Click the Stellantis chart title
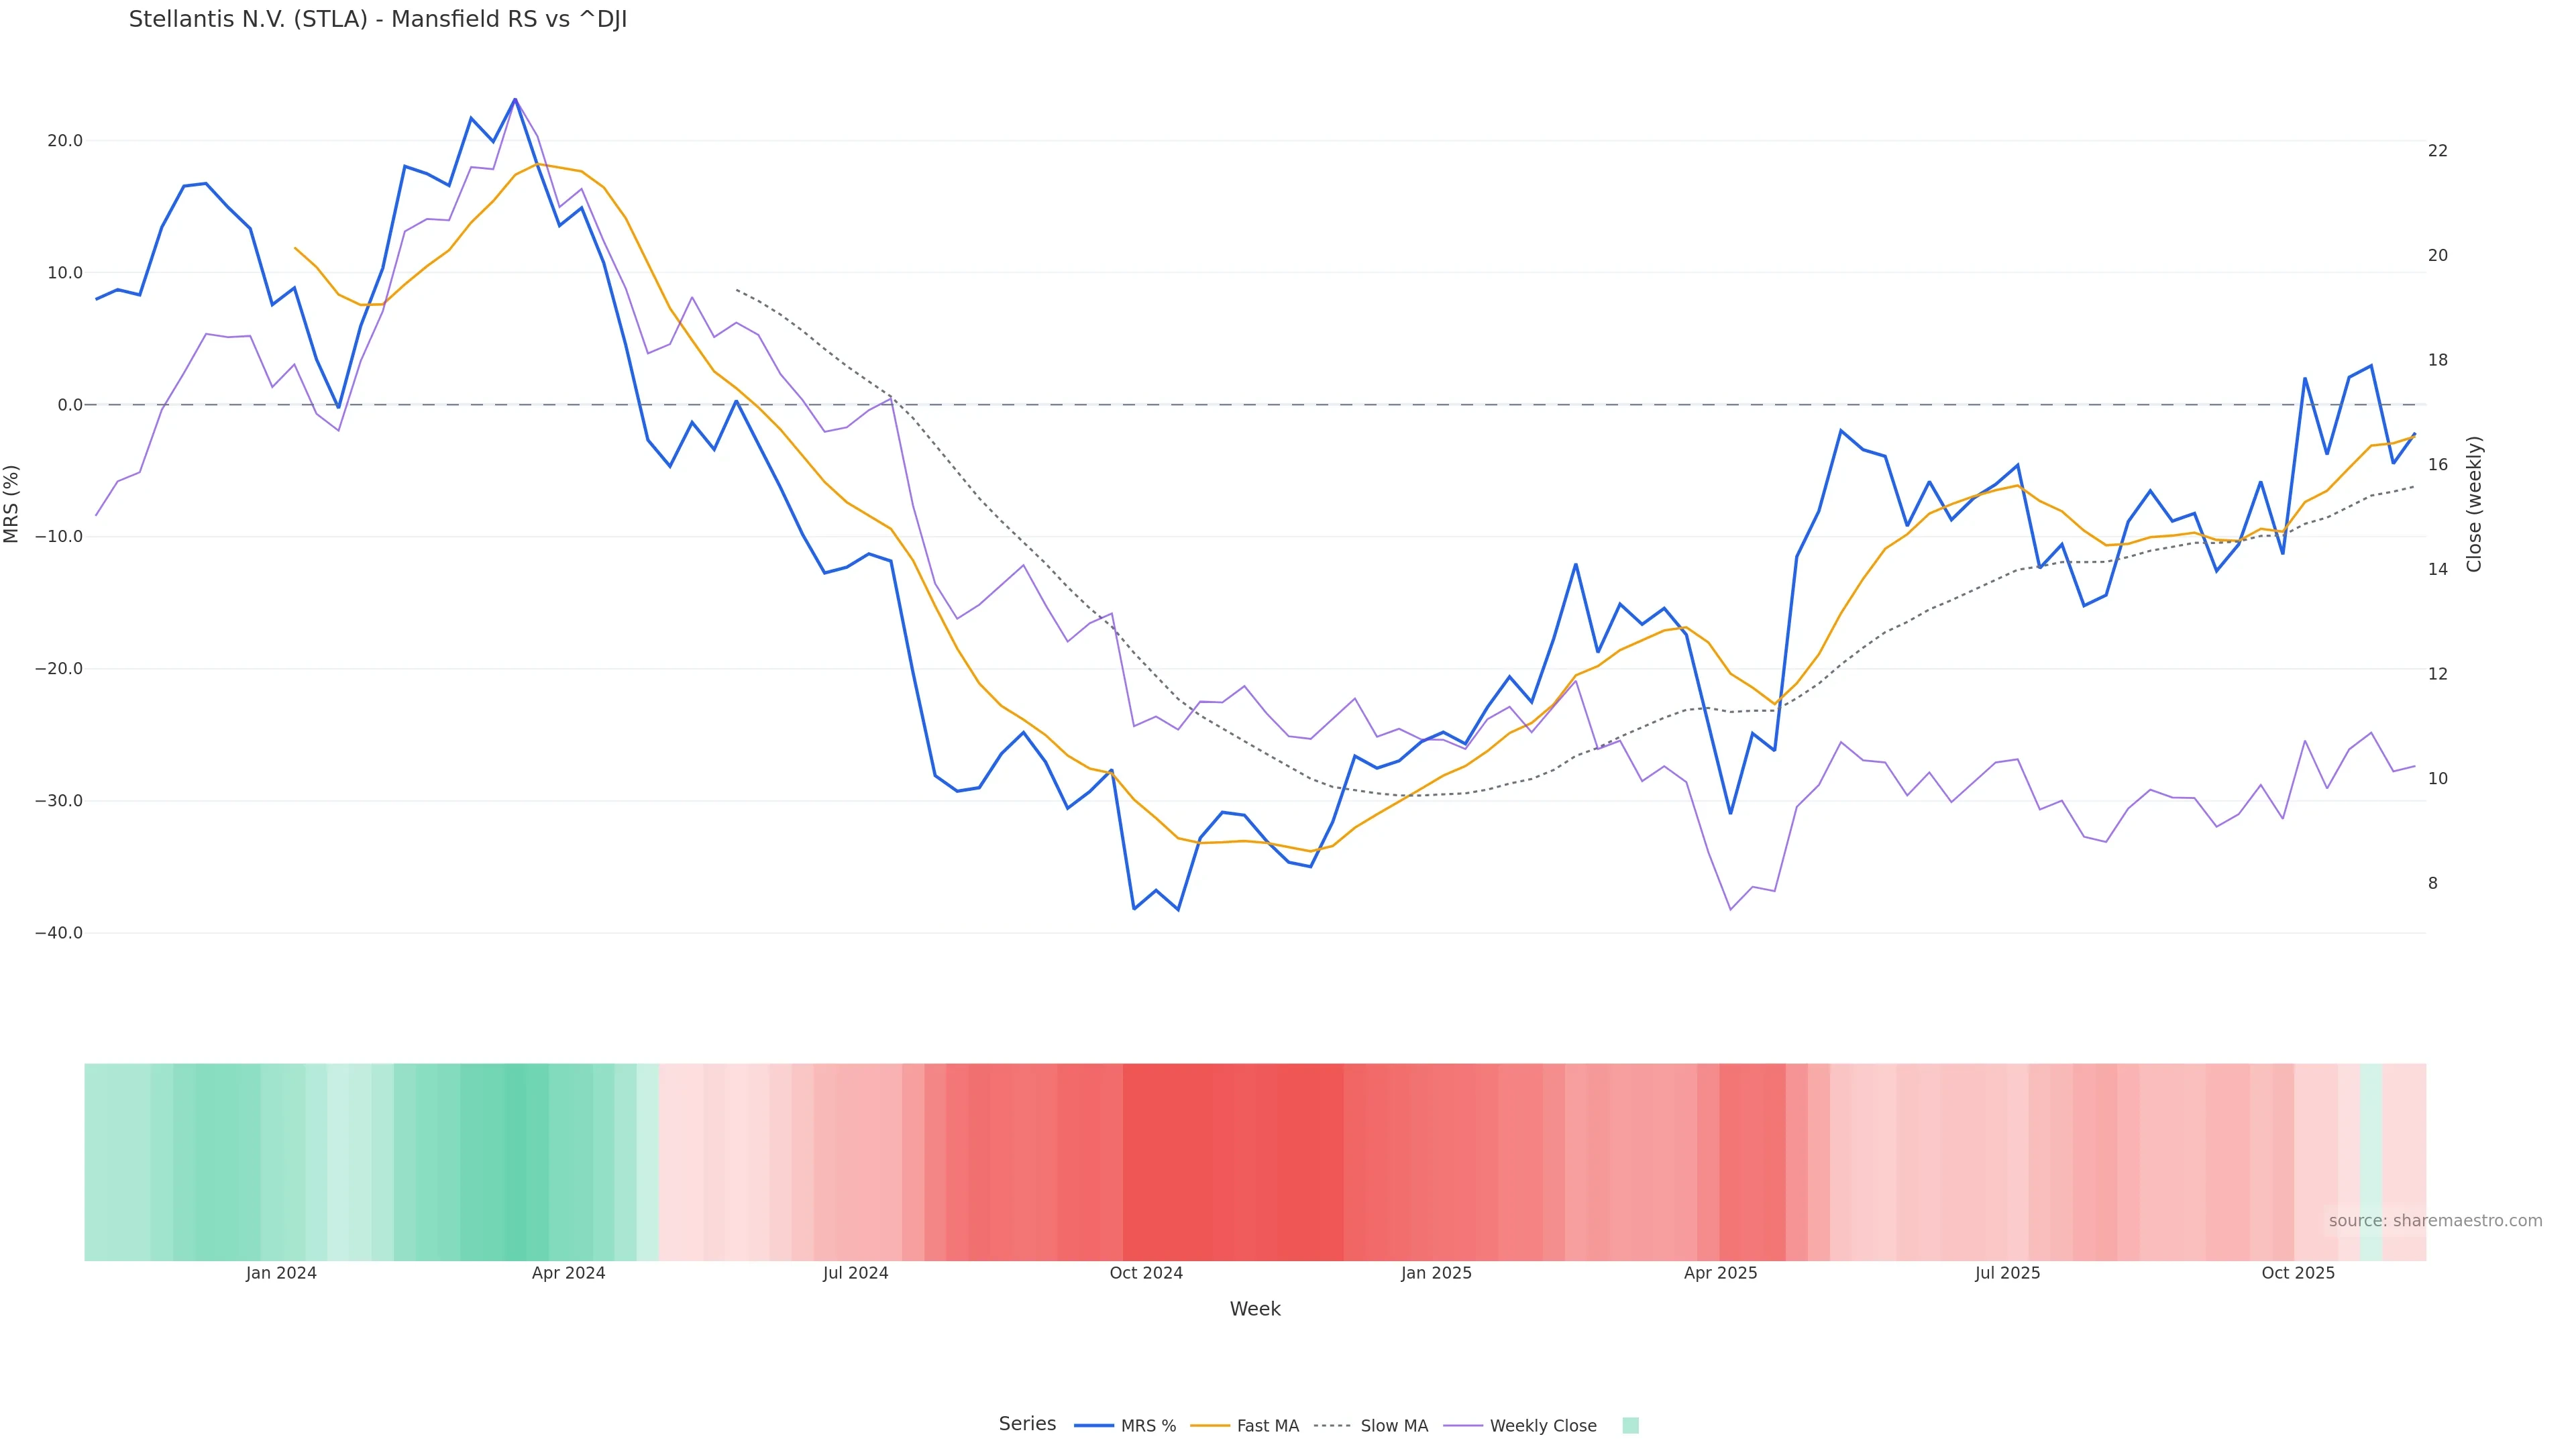Viewport: 2576px width, 1449px height. (x=378, y=20)
